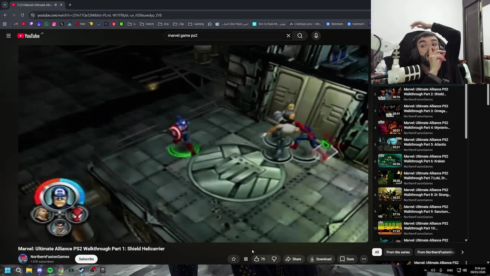The image size is (490, 276).
Task: Open the Chrome apps grid bookmark
Action: pos(5,24)
